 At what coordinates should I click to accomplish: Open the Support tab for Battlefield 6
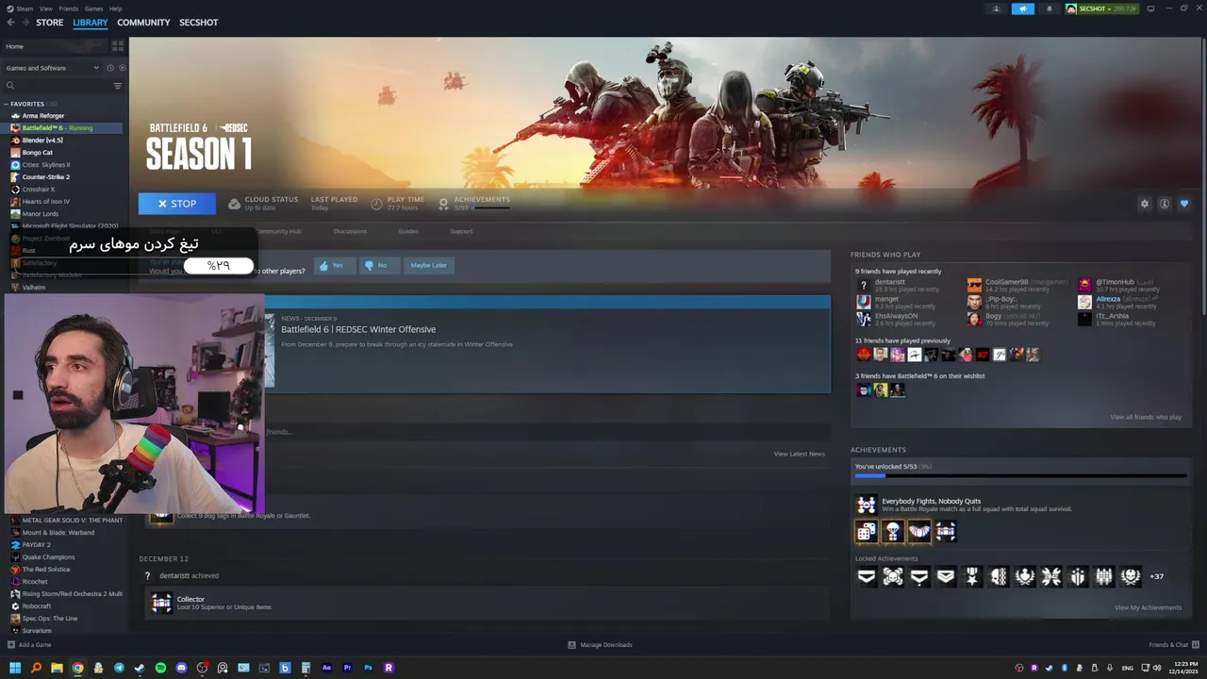click(x=461, y=231)
